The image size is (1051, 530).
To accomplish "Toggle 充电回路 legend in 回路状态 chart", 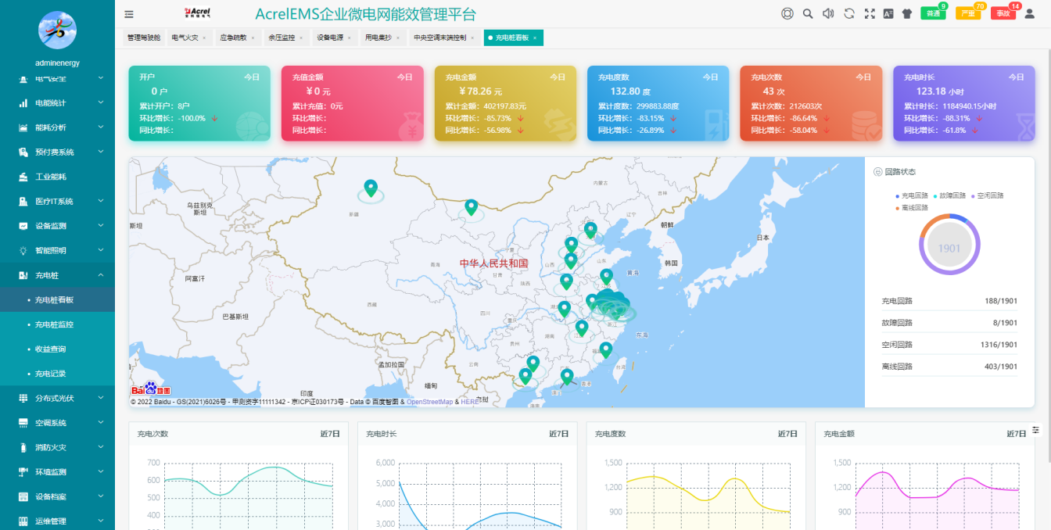I will pyautogui.click(x=912, y=195).
